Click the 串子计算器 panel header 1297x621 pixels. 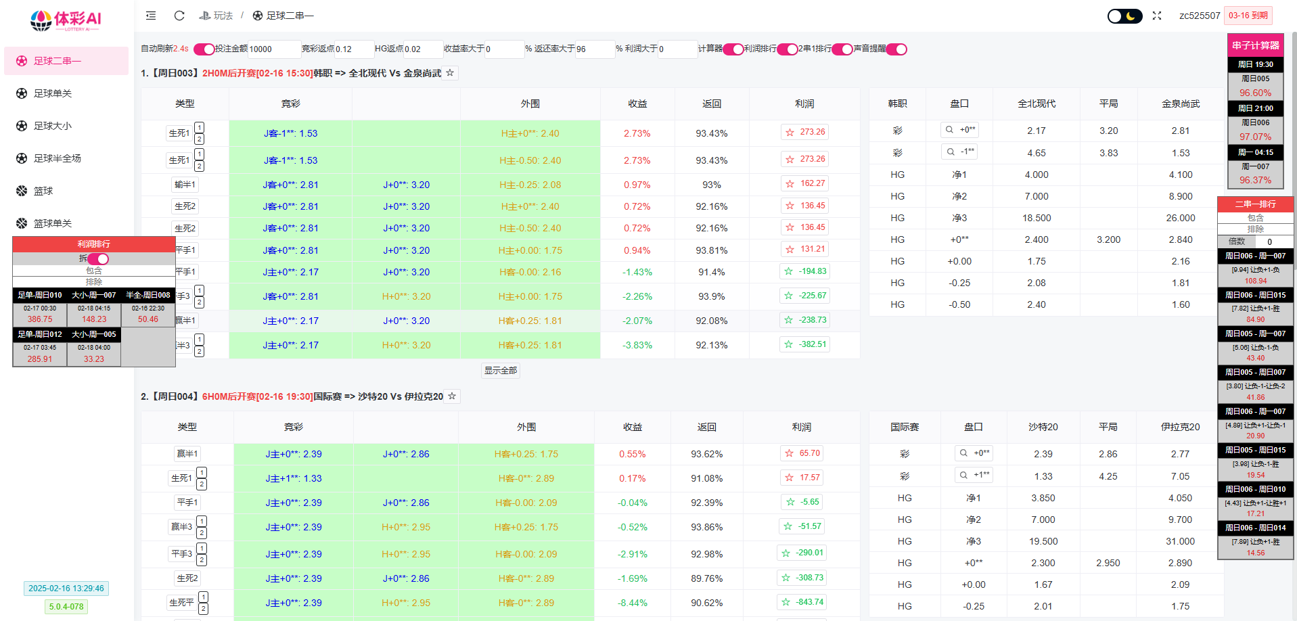pos(1255,45)
